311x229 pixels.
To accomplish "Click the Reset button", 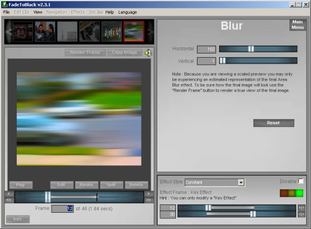I will 274,123.
